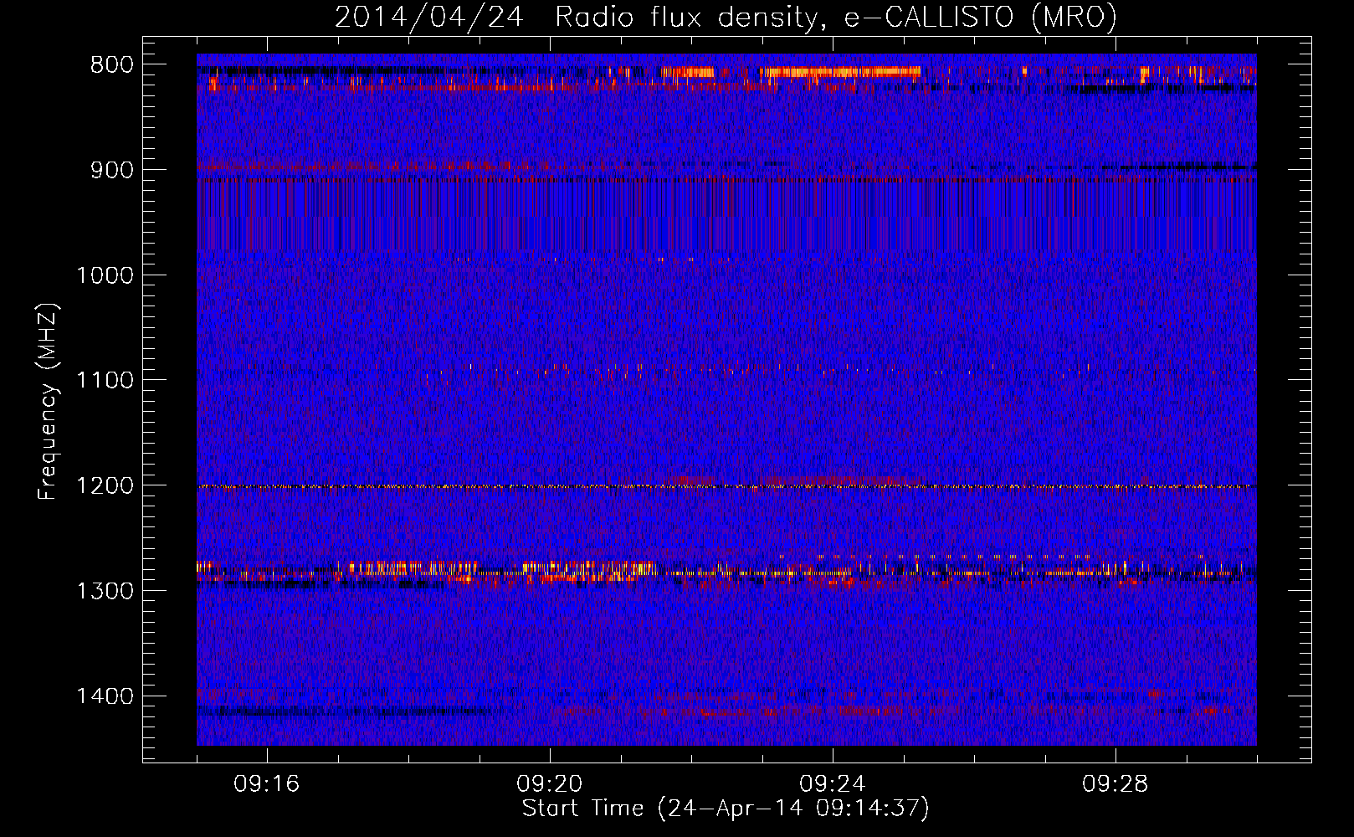Click the 1200 frequency tick label

click(105, 485)
